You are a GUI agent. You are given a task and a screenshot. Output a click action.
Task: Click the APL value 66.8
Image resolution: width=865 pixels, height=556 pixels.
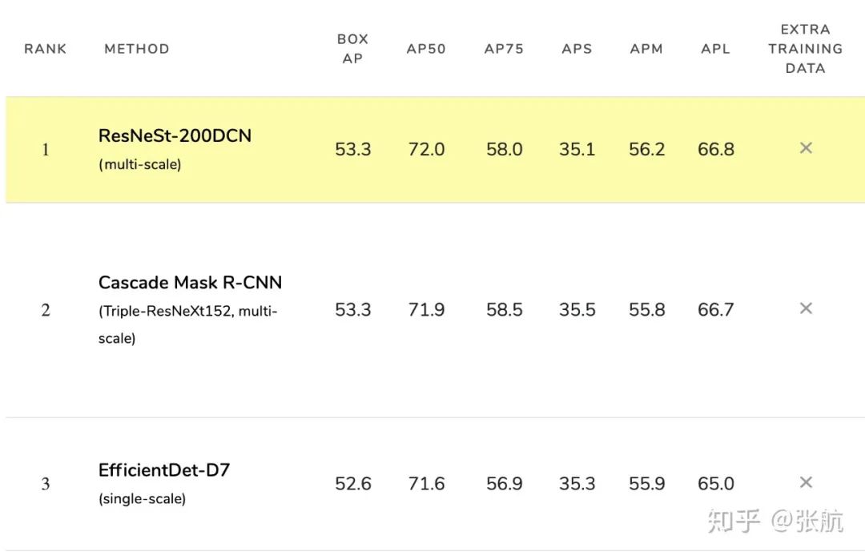click(x=715, y=150)
